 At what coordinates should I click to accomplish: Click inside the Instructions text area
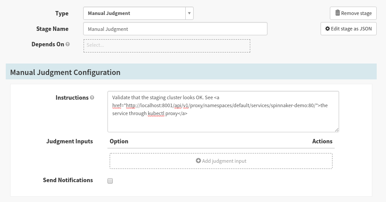pyautogui.click(x=223, y=119)
